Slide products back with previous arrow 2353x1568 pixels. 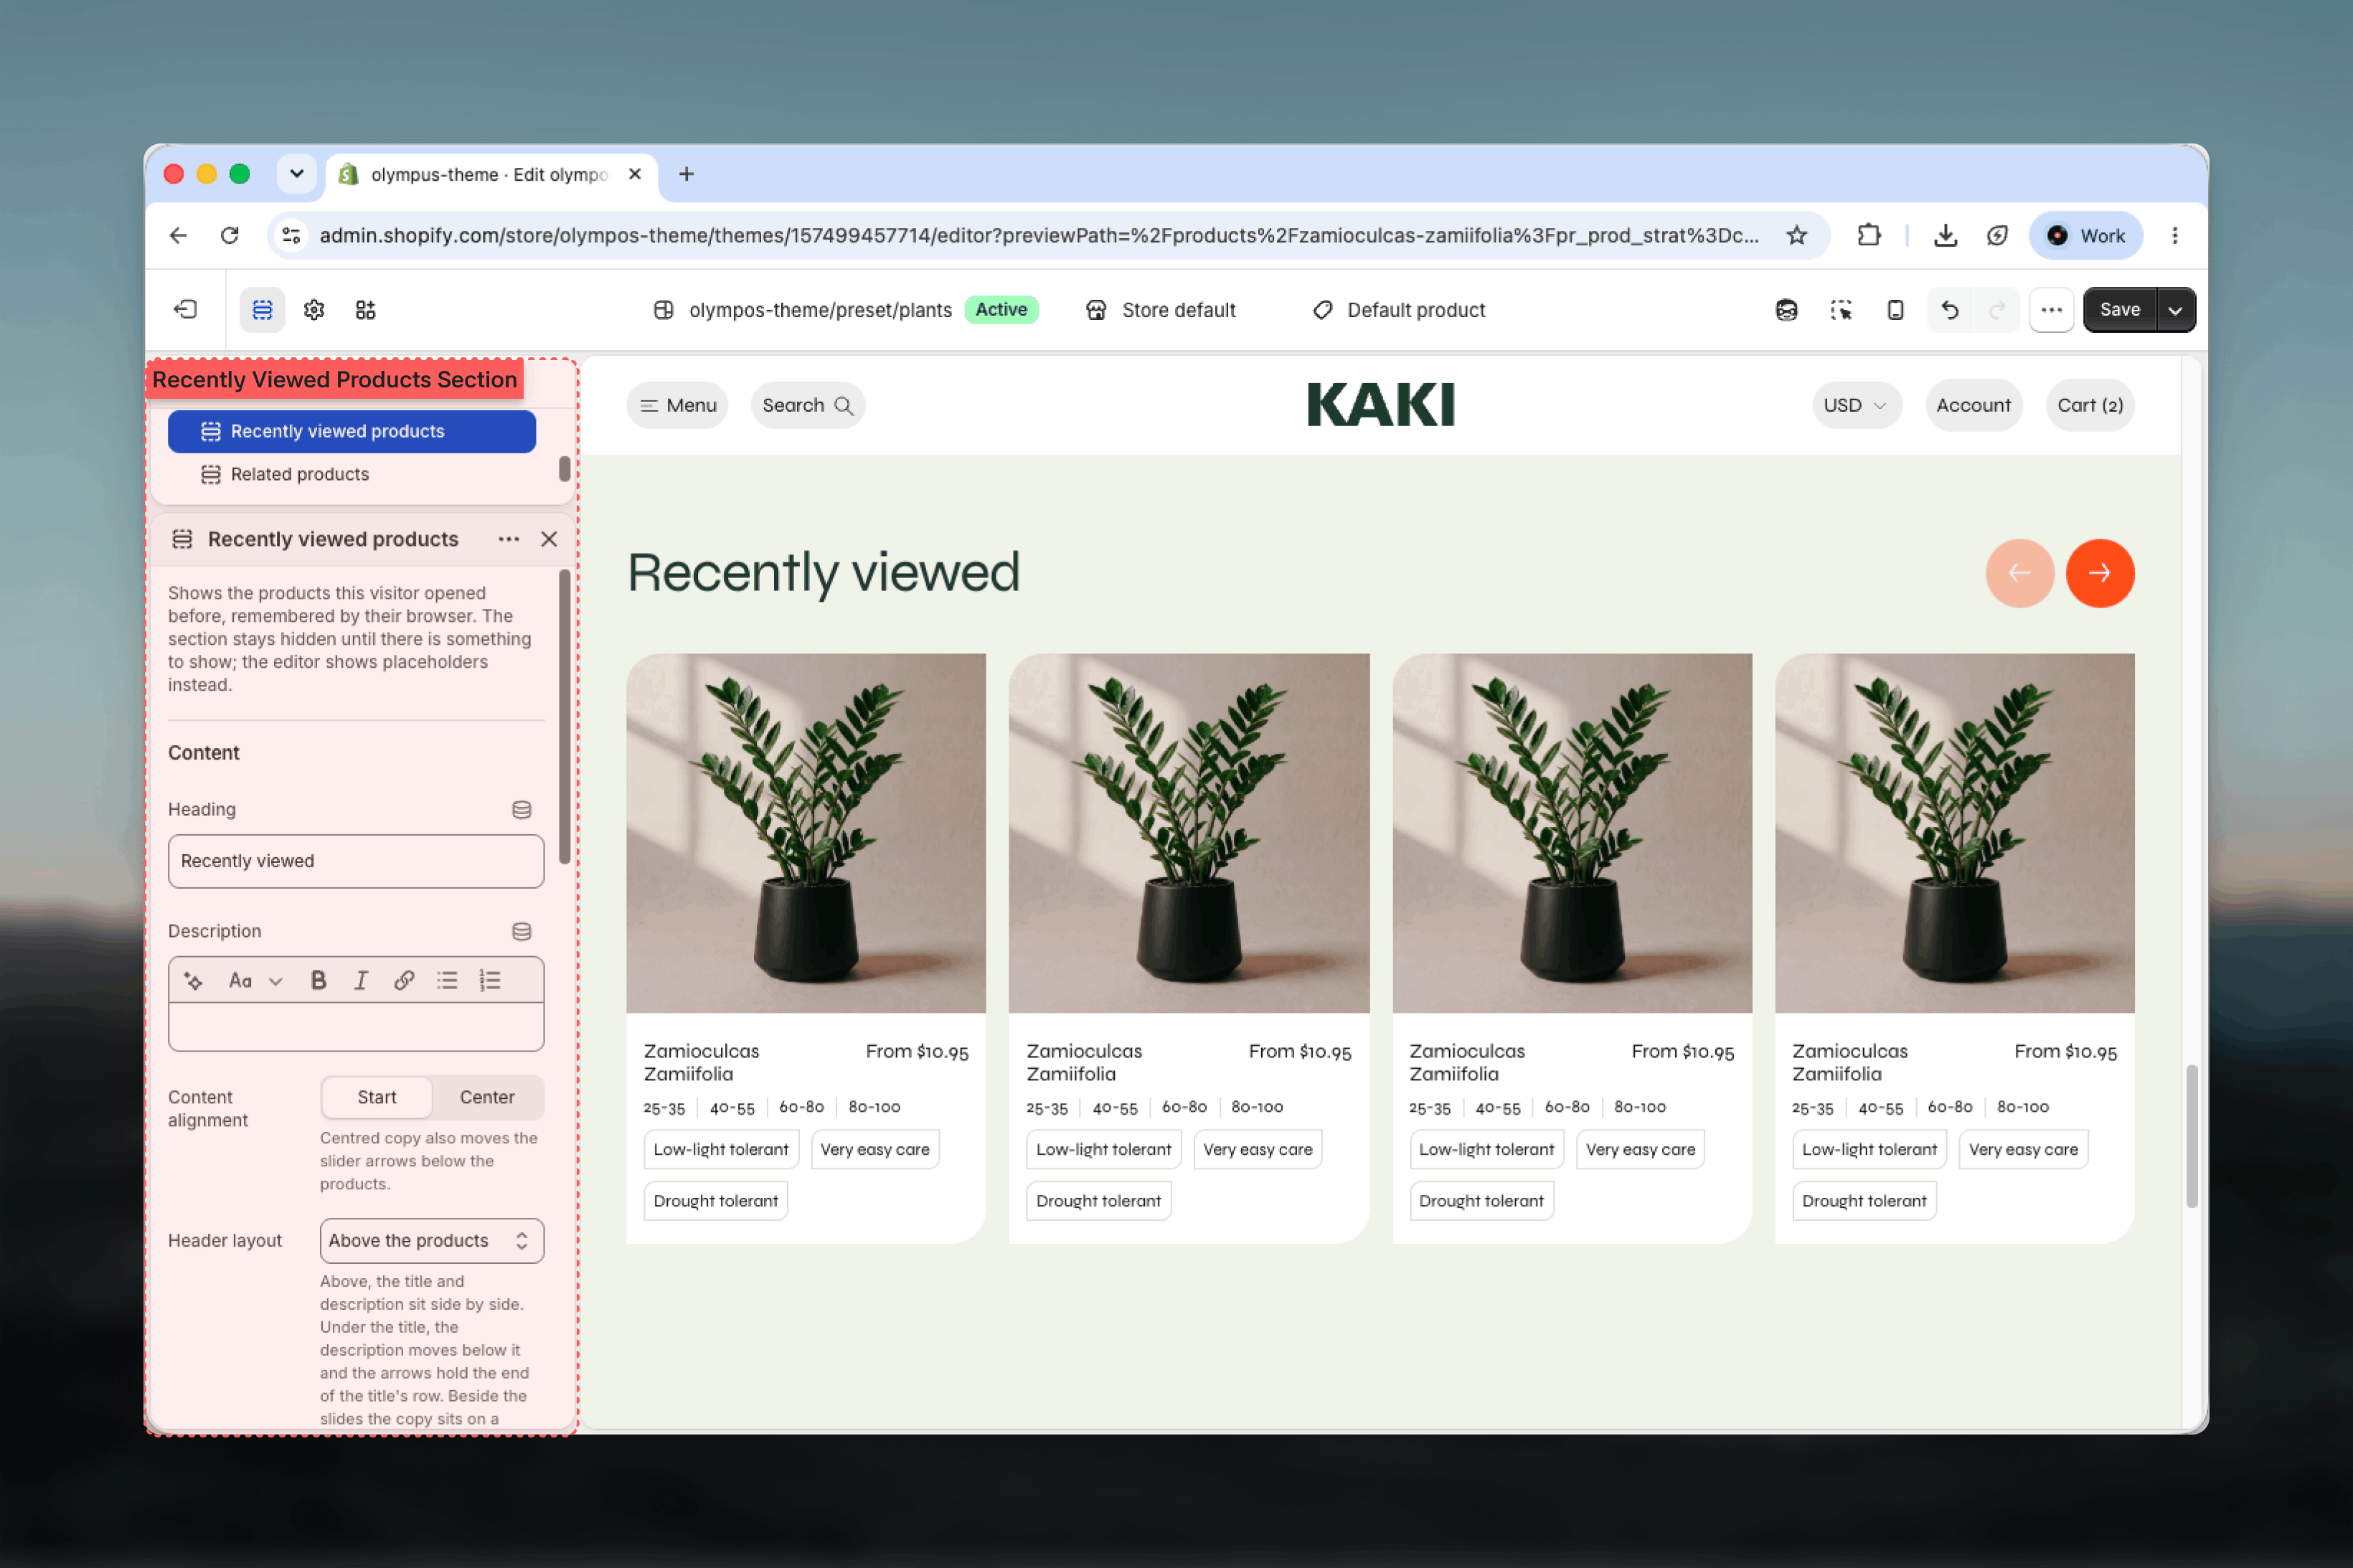click(x=2019, y=573)
